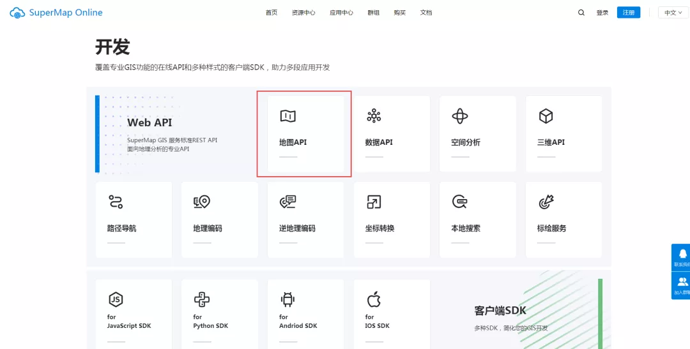This screenshot has width=690, height=349.
Task: Go to 首页 in navigation
Action: [x=272, y=13]
